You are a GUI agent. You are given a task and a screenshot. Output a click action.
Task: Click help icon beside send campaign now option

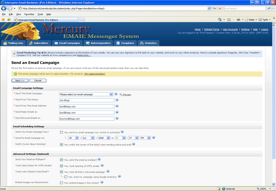tap(122, 132)
